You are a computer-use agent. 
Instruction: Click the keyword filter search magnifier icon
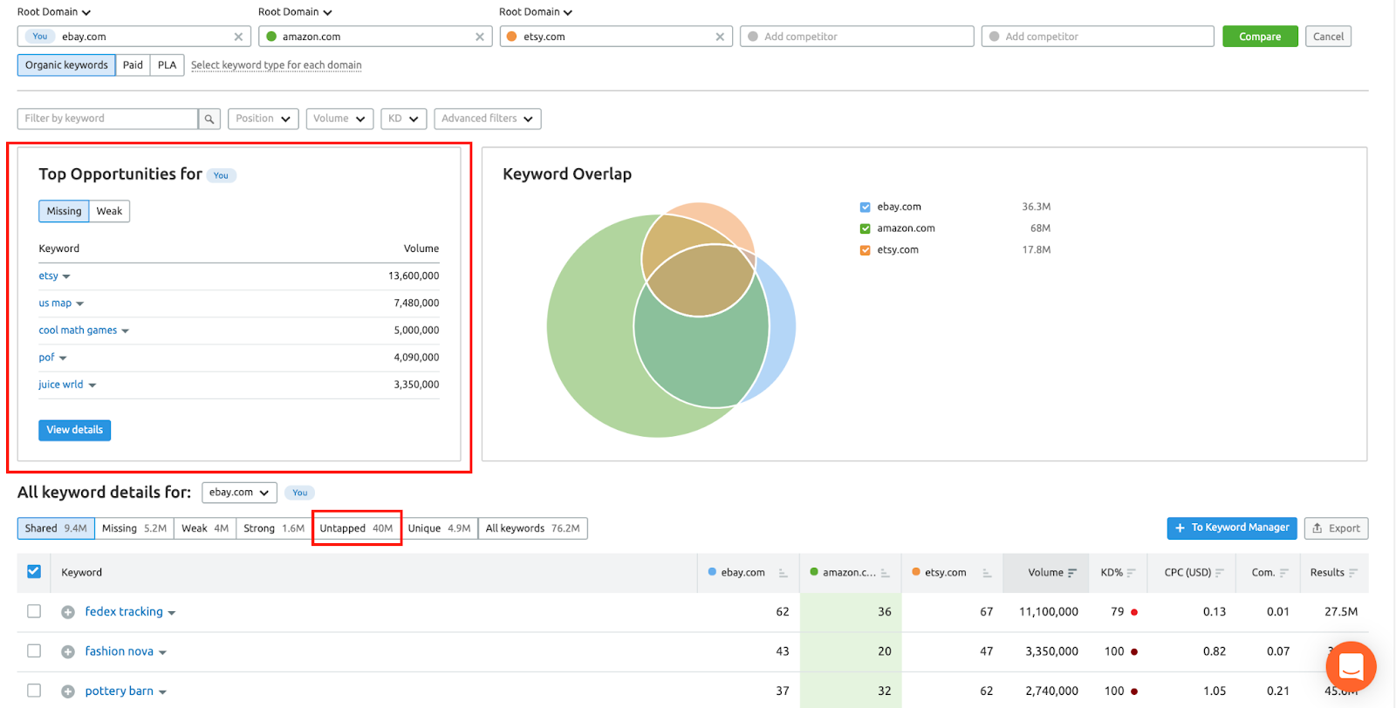pos(209,119)
